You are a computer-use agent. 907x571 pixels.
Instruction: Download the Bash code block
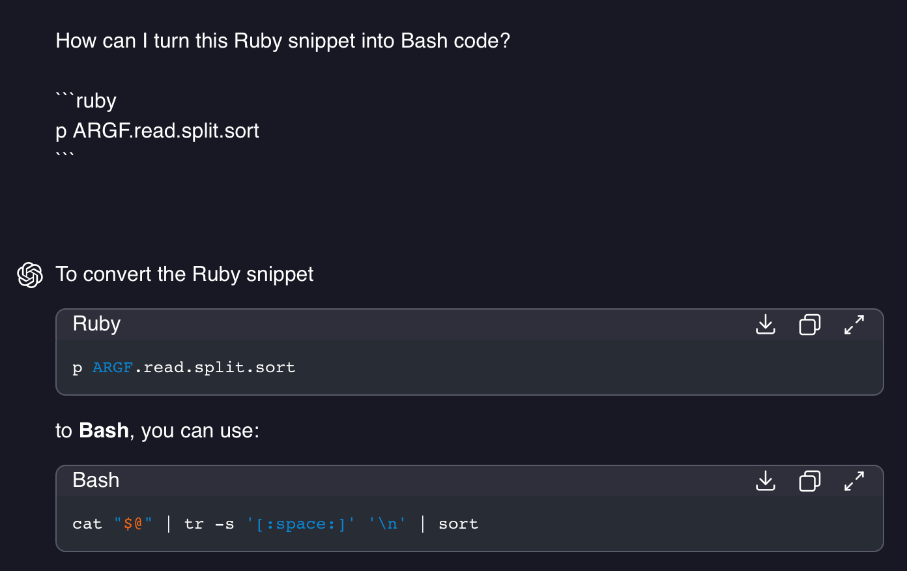[766, 480]
